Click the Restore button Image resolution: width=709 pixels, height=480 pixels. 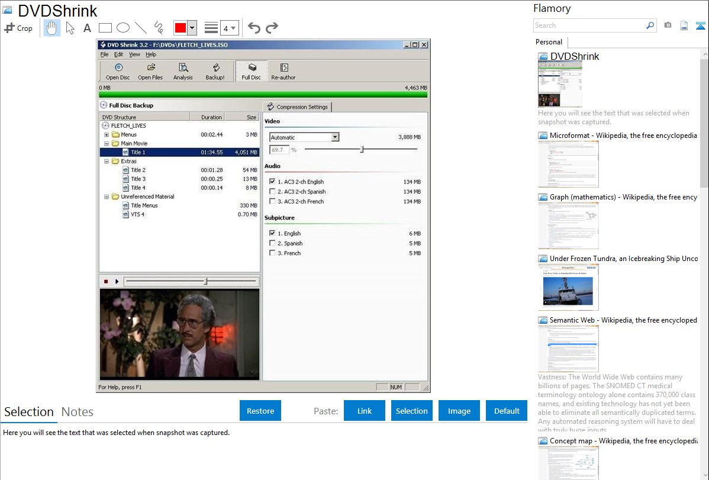tap(260, 411)
